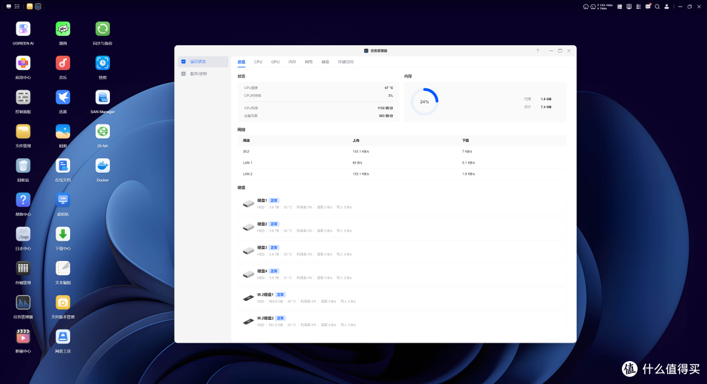Image resolution: width=707 pixels, height=384 pixels.
Task: Click the 下载 download column header
Action: click(x=465, y=141)
